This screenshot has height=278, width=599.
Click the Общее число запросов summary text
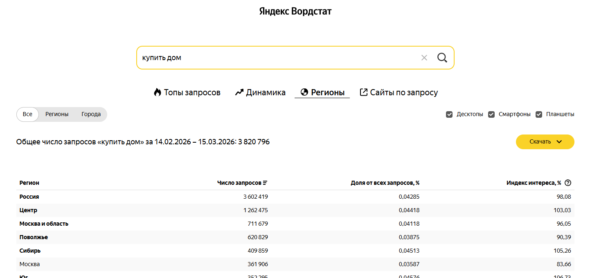tap(143, 142)
